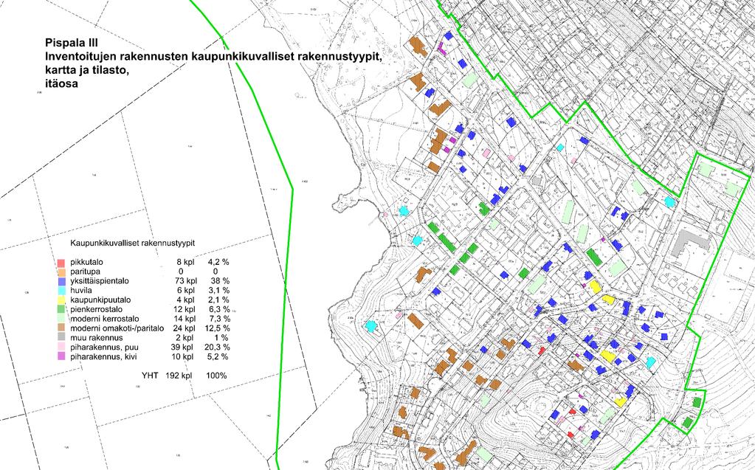Click the legend label "paritupa"
Viewport: 755px width, 470px height.
tap(85, 272)
